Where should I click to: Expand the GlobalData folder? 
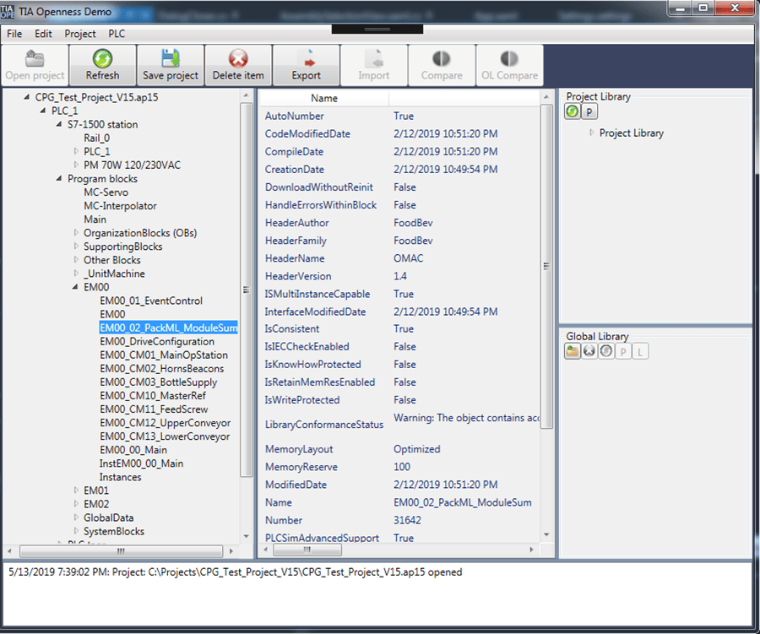(x=76, y=517)
